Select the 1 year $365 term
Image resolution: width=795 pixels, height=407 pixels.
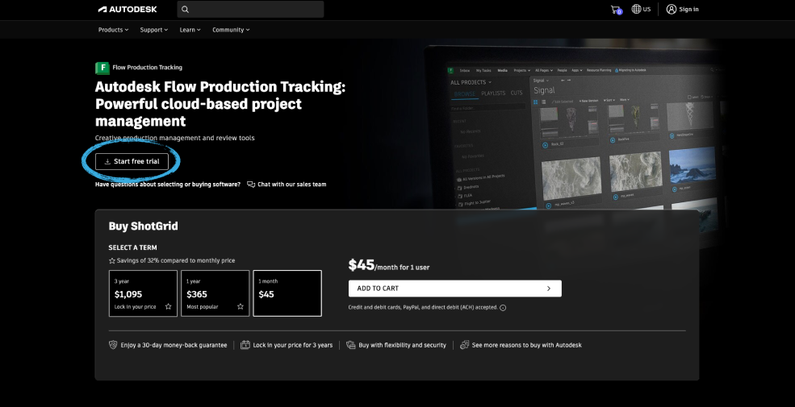215,293
